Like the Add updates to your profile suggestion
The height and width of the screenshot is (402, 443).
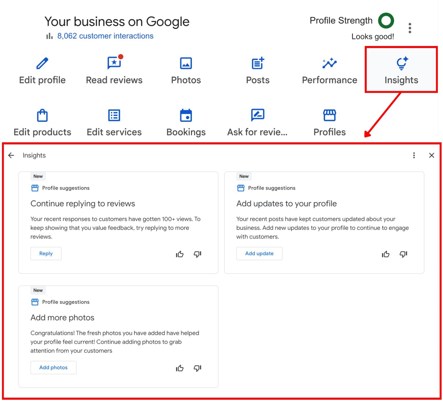click(386, 254)
